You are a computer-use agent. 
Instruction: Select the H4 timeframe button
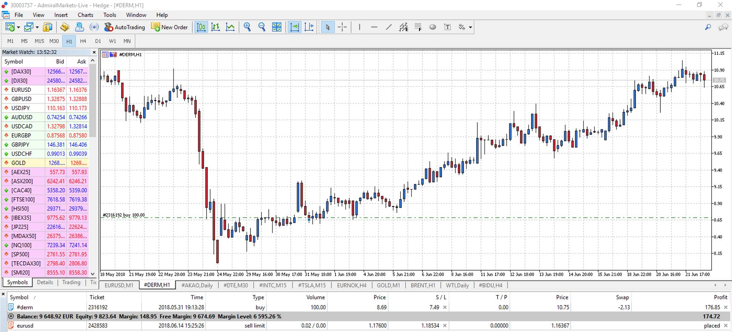tap(83, 41)
